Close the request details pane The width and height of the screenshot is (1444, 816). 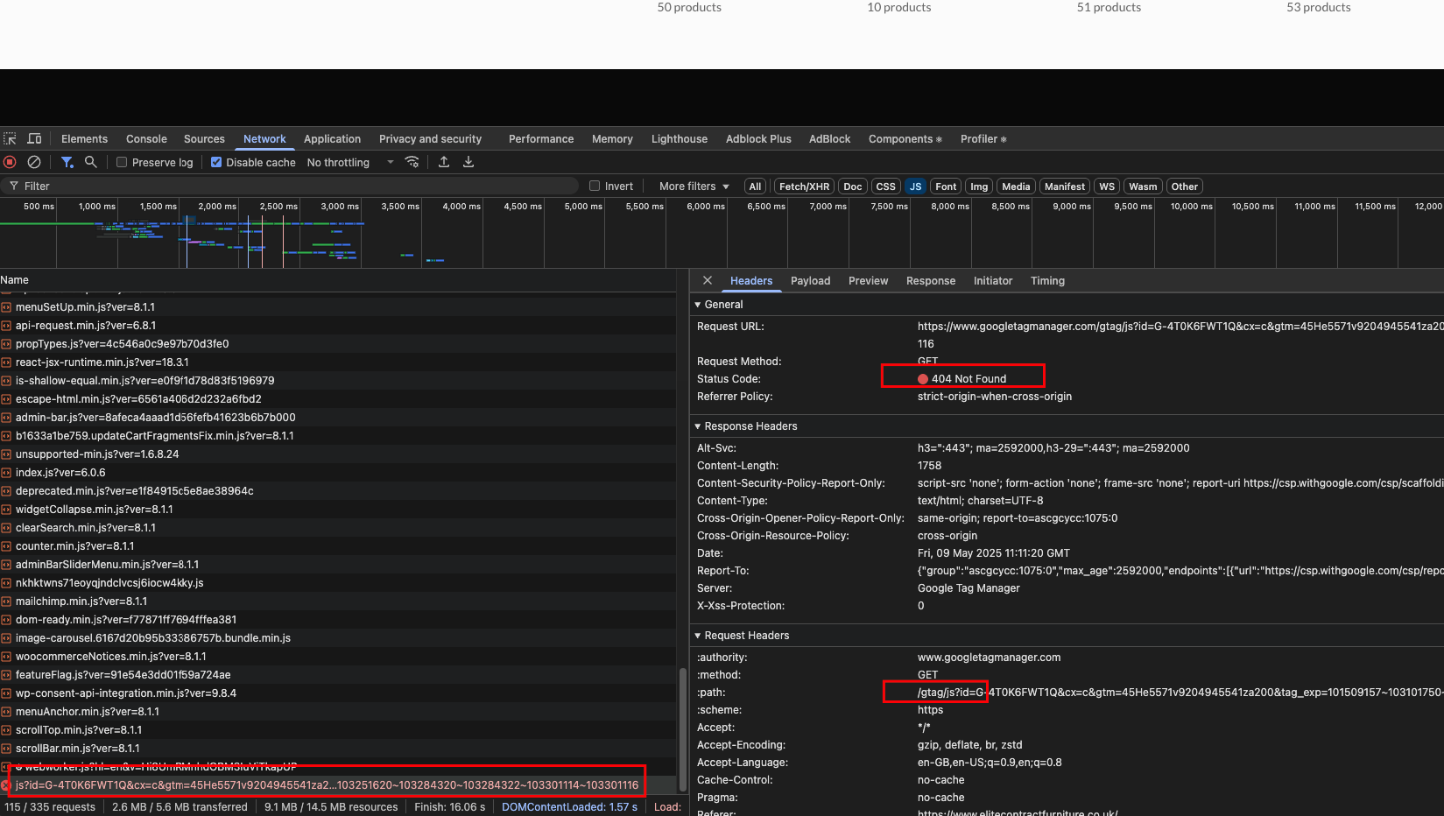(708, 281)
